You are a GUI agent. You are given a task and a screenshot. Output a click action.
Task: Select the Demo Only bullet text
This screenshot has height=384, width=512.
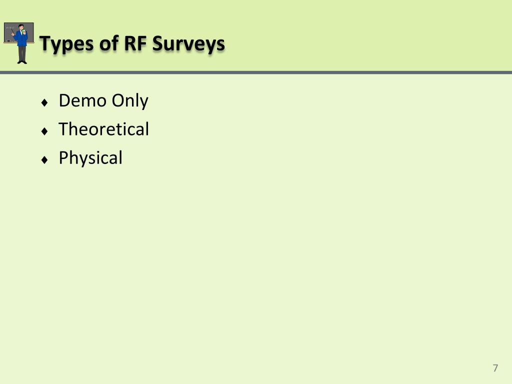(103, 100)
